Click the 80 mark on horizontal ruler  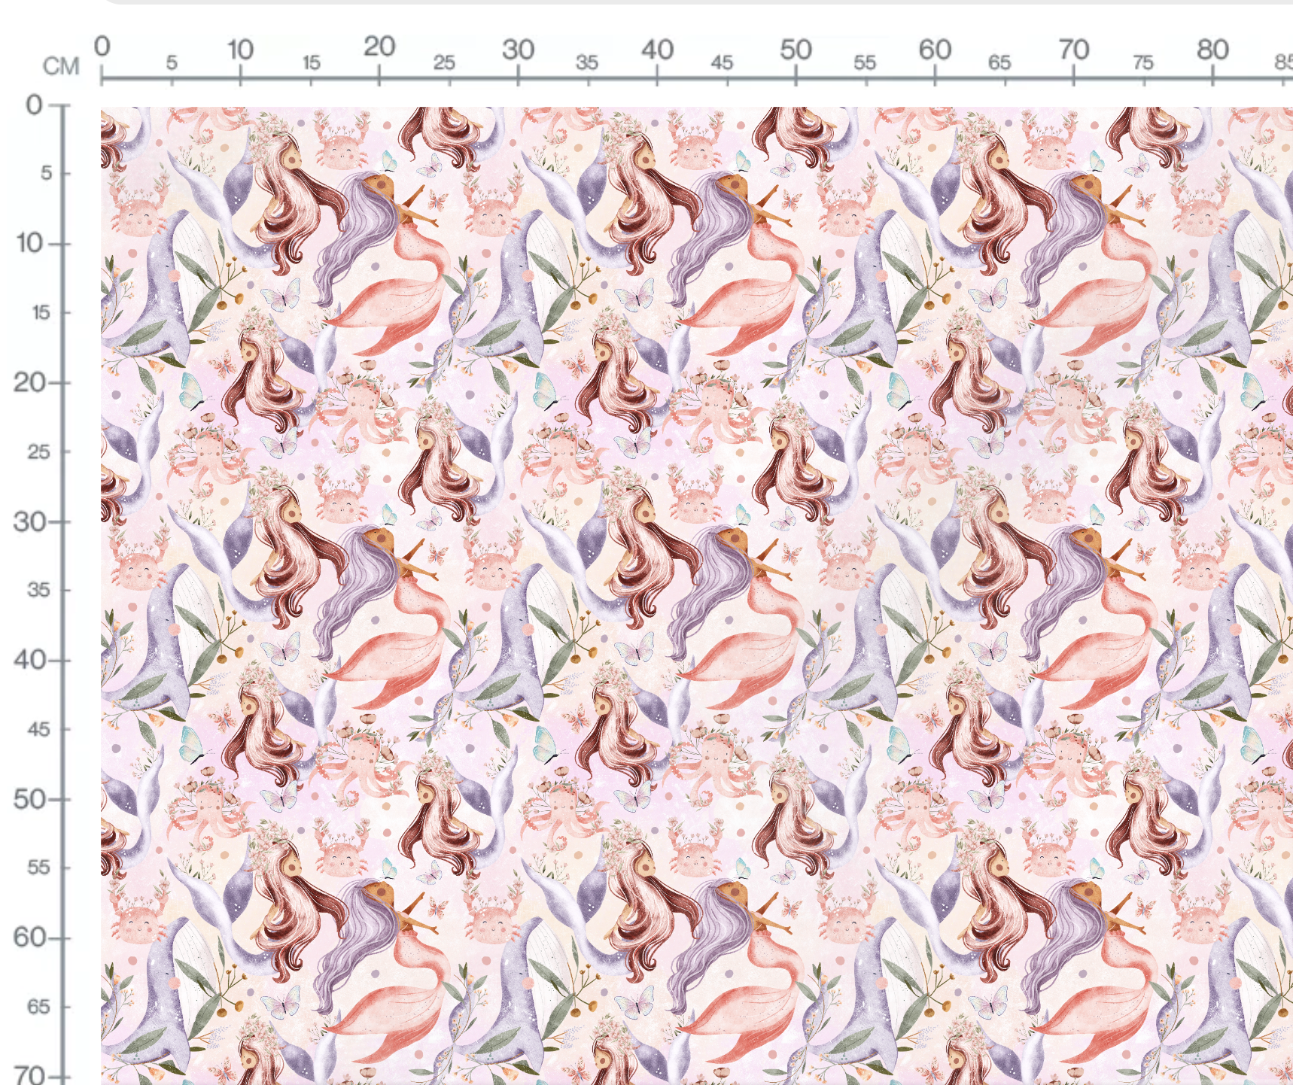tap(1212, 50)
